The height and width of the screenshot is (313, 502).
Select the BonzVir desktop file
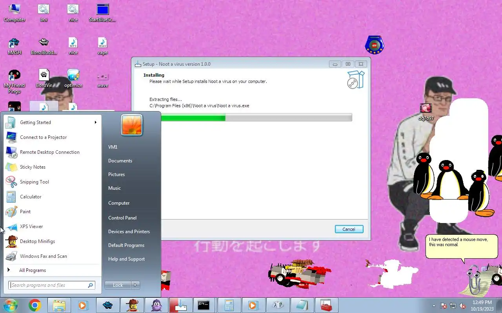click(x=44, y=78)
